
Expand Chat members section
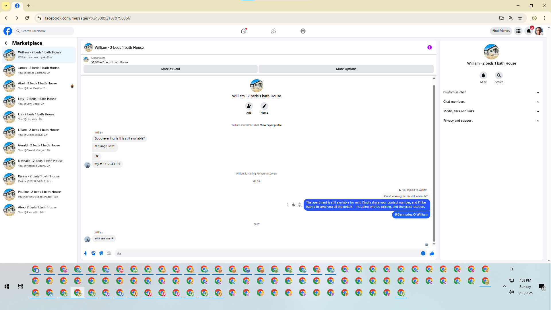pyautogui.click(x=491, y=102)
